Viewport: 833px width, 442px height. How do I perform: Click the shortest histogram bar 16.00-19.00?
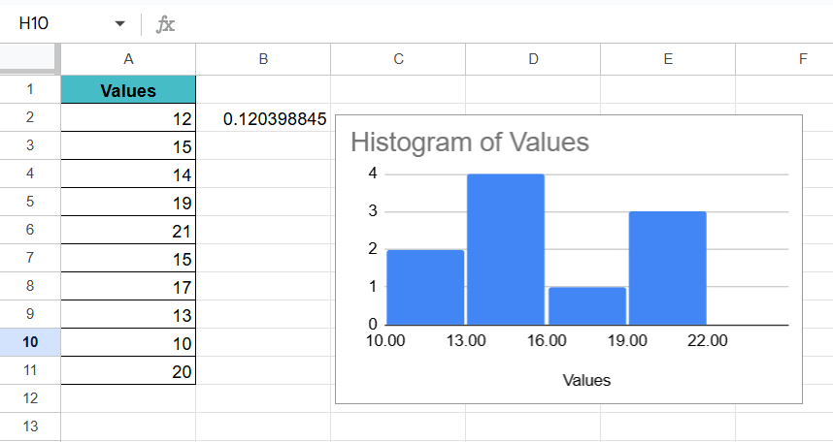(587, 305)
